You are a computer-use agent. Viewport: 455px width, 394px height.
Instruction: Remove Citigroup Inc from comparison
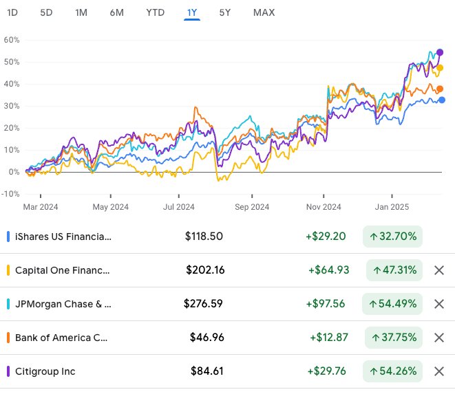click(x=439, y=371)
